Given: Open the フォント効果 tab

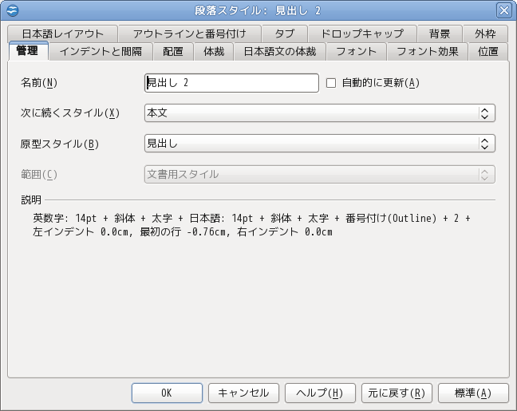Looking at the screenshot, I should pos(428,51).
